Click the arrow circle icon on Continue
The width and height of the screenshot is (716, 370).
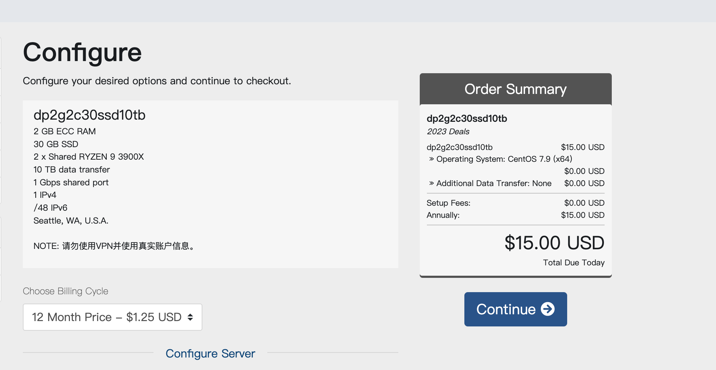coord(548,309)
